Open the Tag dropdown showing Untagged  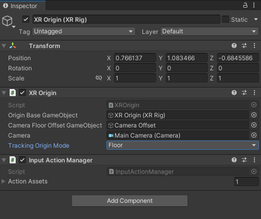tap(84, 31)
